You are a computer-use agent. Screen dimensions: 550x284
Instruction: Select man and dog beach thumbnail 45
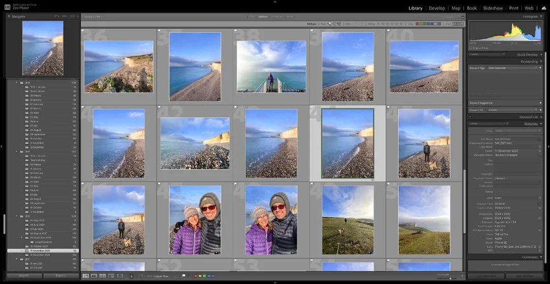pyautogui.click(x=425, y=143)
